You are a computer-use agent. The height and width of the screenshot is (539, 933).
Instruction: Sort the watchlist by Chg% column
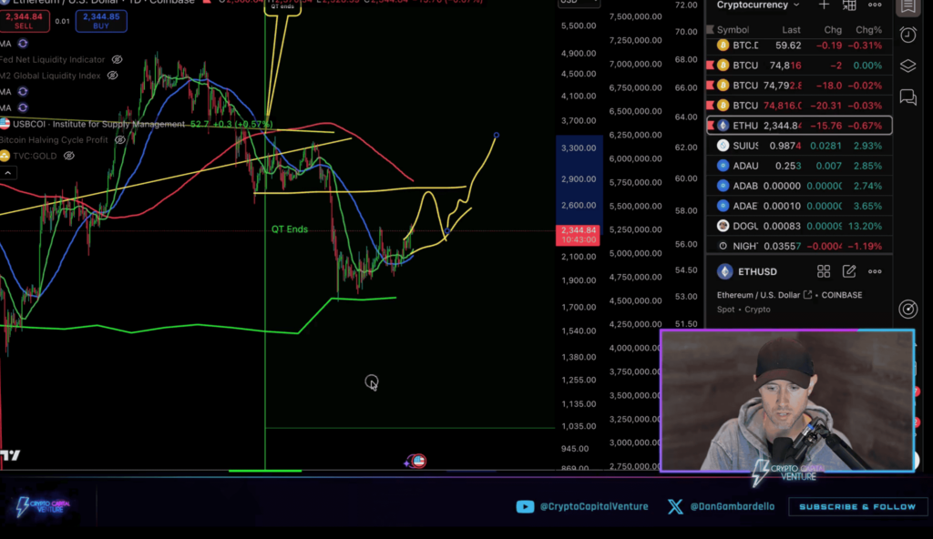[x=868, y=30]
